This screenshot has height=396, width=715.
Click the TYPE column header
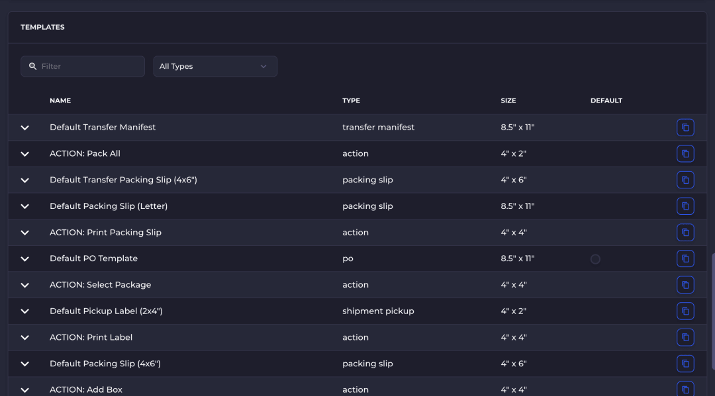pos(351,100)
